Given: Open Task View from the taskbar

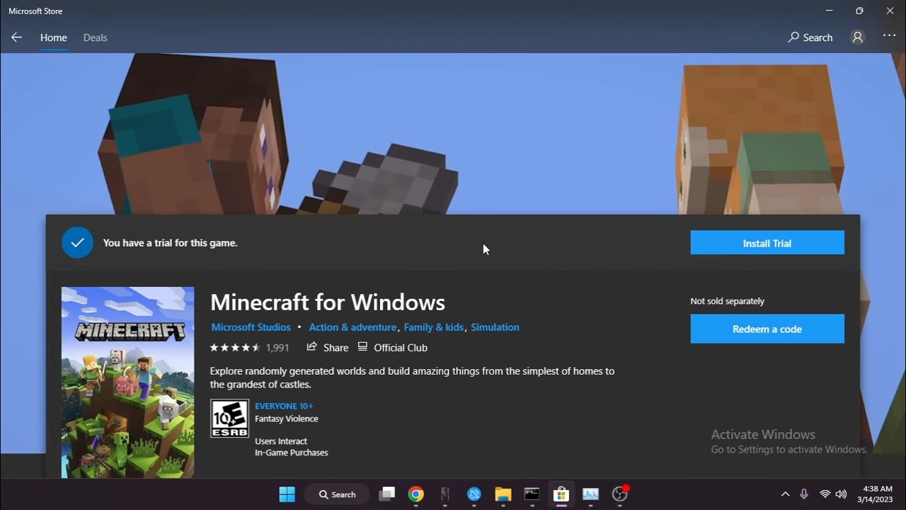Looking at the screenshot, I should tap(386, 494).
